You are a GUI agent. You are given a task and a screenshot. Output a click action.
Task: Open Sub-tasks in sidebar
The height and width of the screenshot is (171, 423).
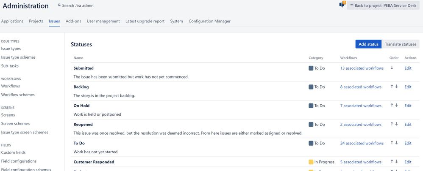click(x=10, y=66)
